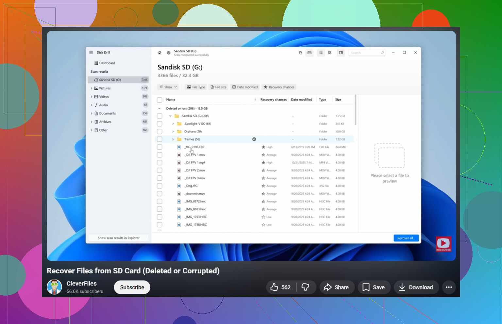The width and height of the screenshot is (502, 324).
Task: Click Show scan results in Explorer
Action: point(119,238)
